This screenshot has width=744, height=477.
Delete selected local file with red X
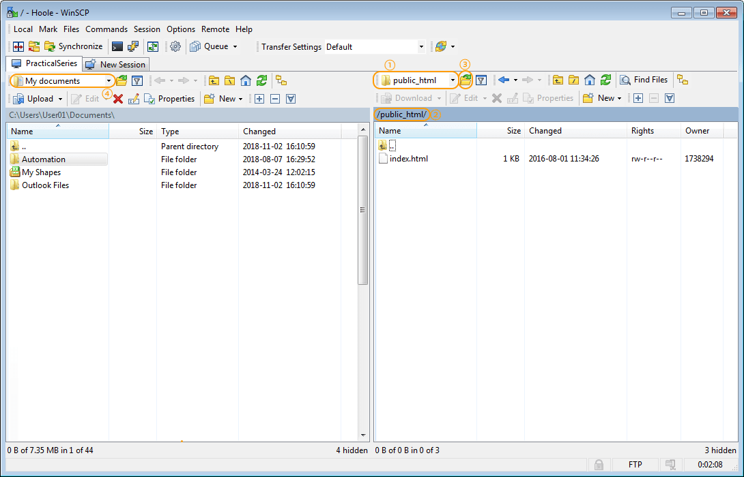[118, 99]
